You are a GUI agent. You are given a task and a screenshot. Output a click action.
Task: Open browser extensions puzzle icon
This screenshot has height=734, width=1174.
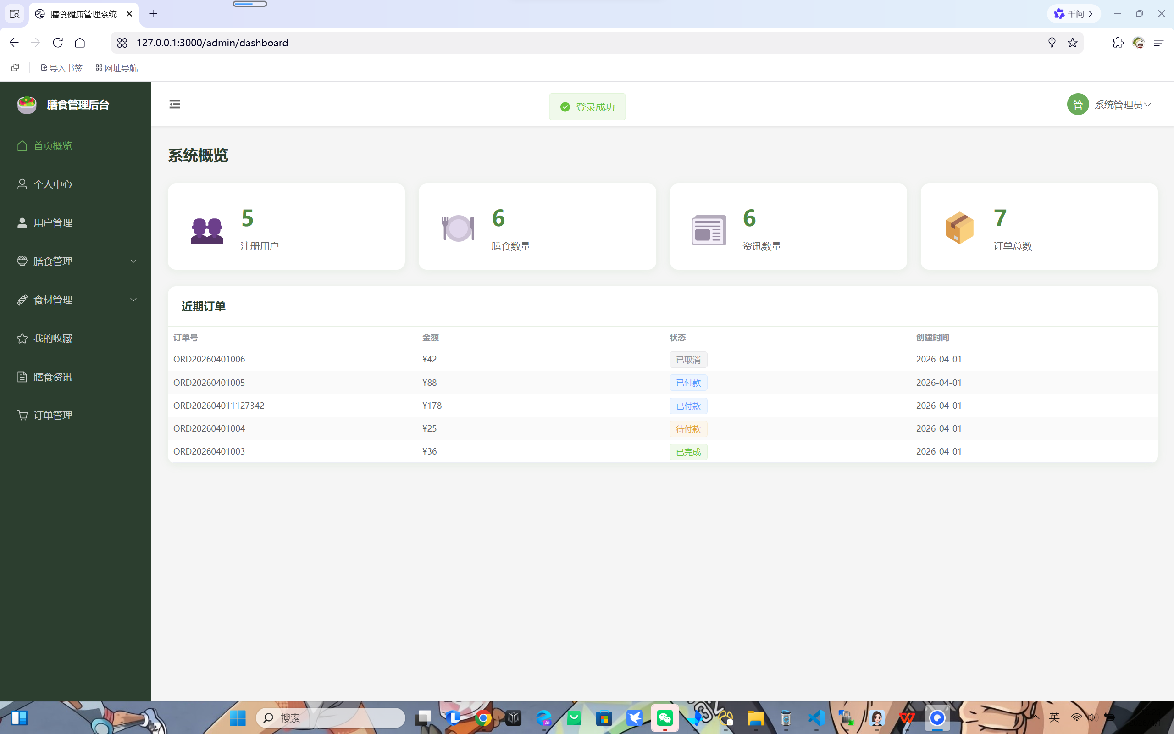tap(1118, 43)
